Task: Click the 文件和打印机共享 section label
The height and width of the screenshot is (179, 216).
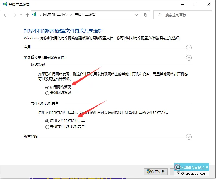Action: coord(45,103)
